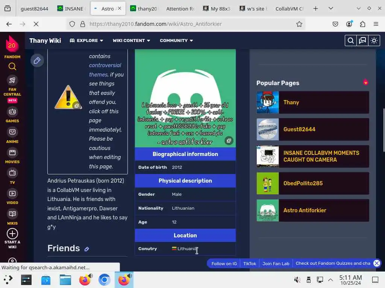Screen dimensions: 385x288
Task: Unmute the volume tray icon
Action: pos(297,280)
